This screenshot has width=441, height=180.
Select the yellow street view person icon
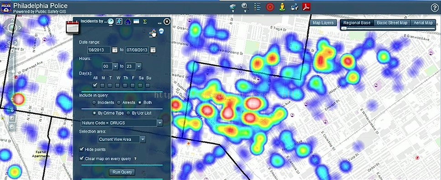pyautogui.click(x=282, y=7)
